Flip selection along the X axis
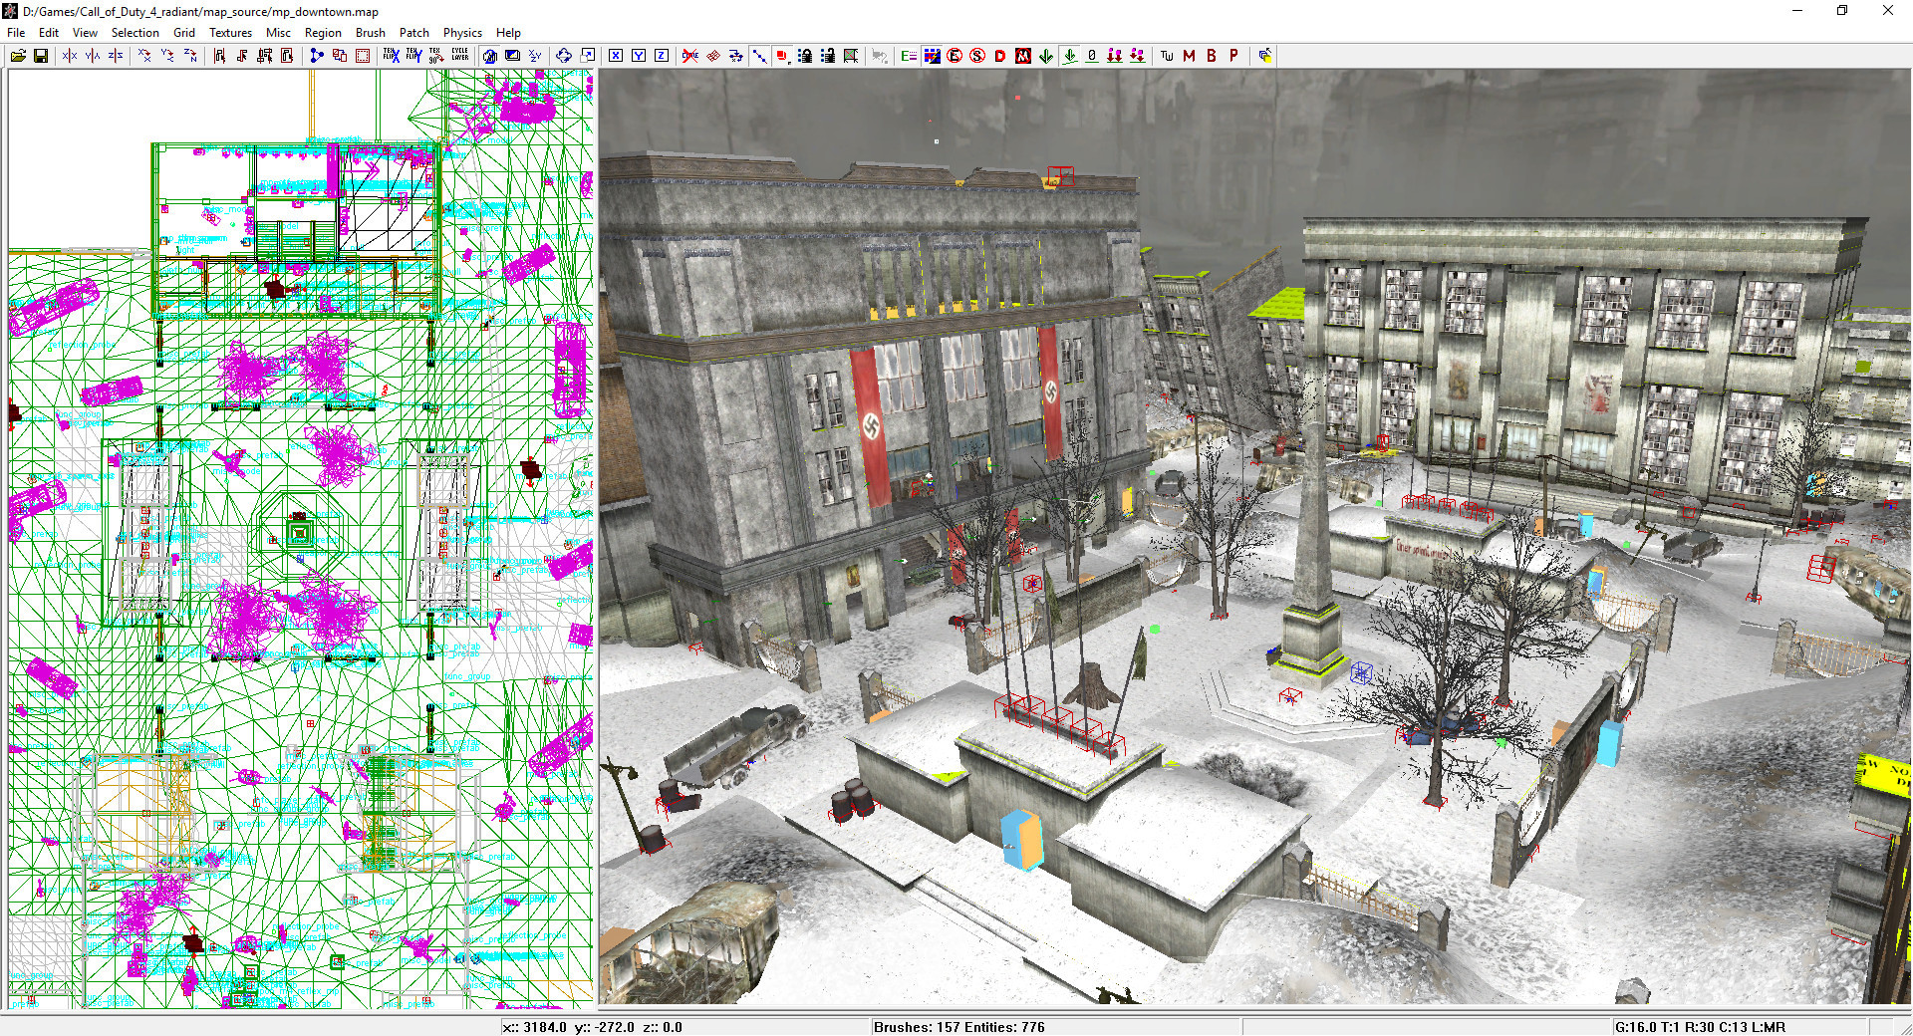The image size is (1913, 1036). (70, 56)
